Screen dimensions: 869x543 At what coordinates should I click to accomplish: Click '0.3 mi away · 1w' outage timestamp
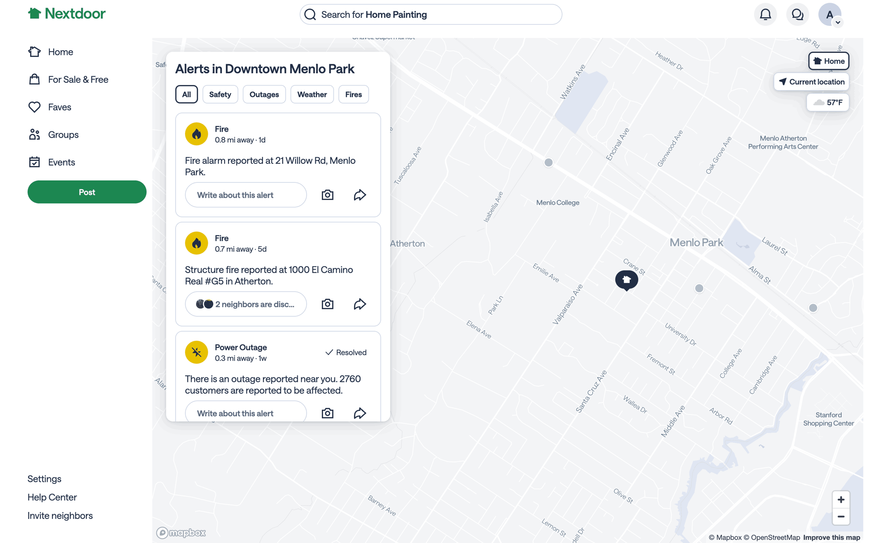point(241,358)
